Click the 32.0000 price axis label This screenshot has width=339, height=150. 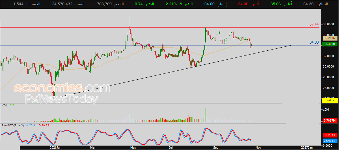(x=328, y=56)
